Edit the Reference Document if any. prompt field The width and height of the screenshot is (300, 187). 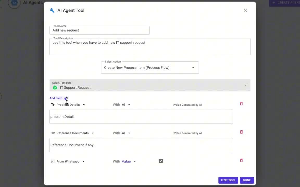(x=141, y=145)
